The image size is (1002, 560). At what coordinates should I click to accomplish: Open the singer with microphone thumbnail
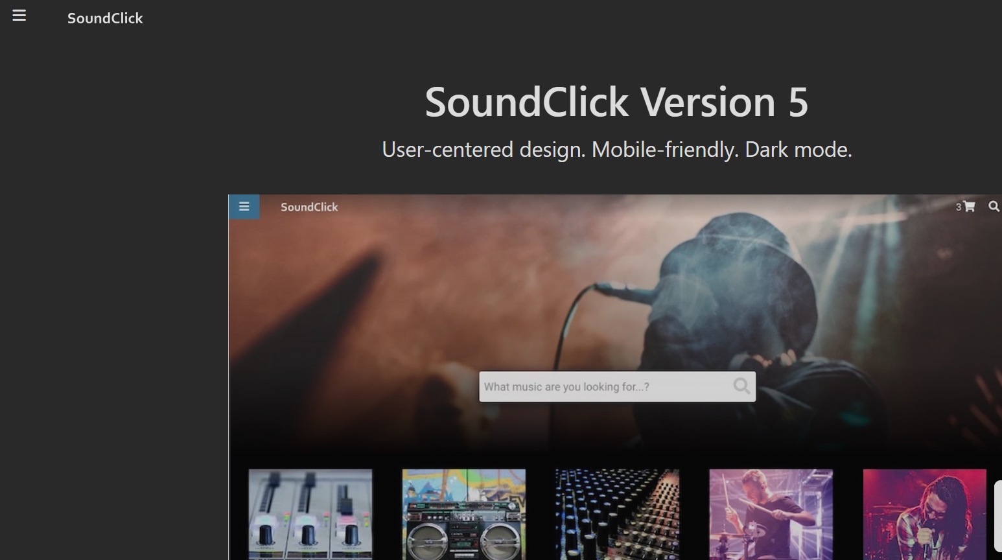coord(925,515)
